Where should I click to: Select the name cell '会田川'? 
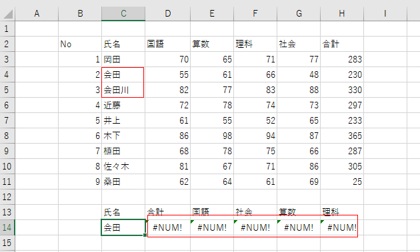point(123,90)
